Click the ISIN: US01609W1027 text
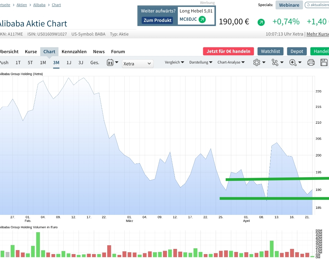 [x=47, y=34]
